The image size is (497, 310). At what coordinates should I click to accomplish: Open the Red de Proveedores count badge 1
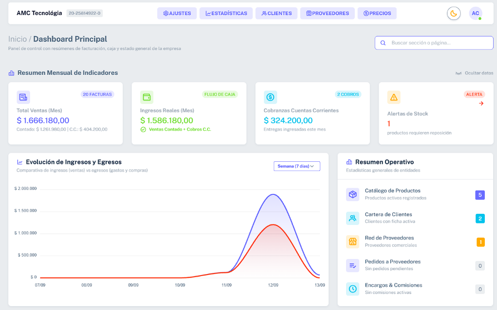(480, 242)
